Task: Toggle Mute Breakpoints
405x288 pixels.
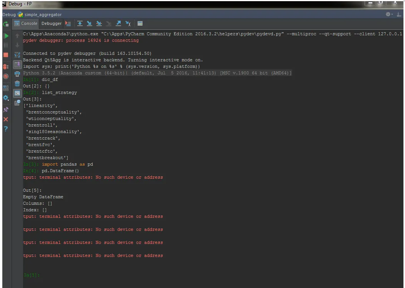Action: coord(6,76)
